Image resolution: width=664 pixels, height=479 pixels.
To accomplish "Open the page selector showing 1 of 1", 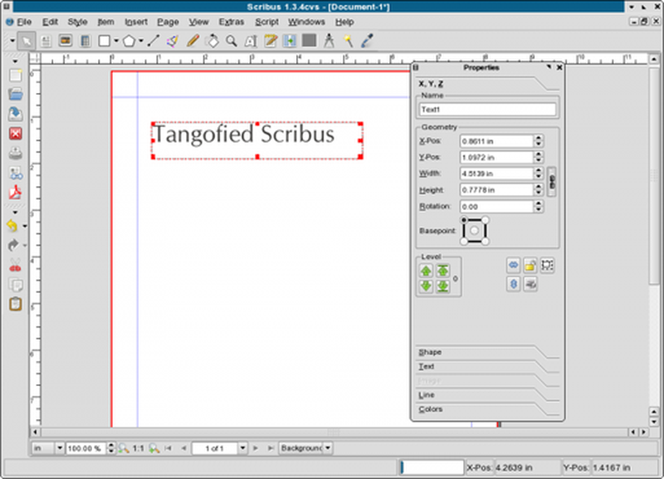I will 218,447.
